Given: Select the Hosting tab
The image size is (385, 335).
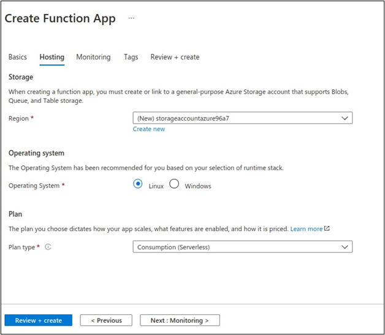Looking at the screenshot, I should click(x=52, y=57).
